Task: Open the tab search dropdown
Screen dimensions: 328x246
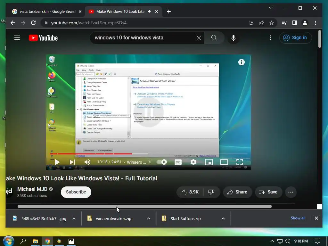Action: pos(270,8)
